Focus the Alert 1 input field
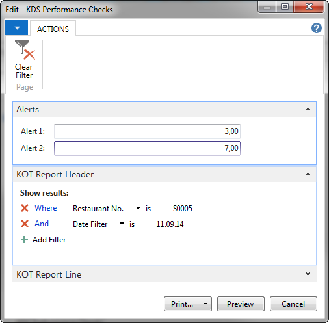This screenshot has height=323, width=329. (147, 131)
